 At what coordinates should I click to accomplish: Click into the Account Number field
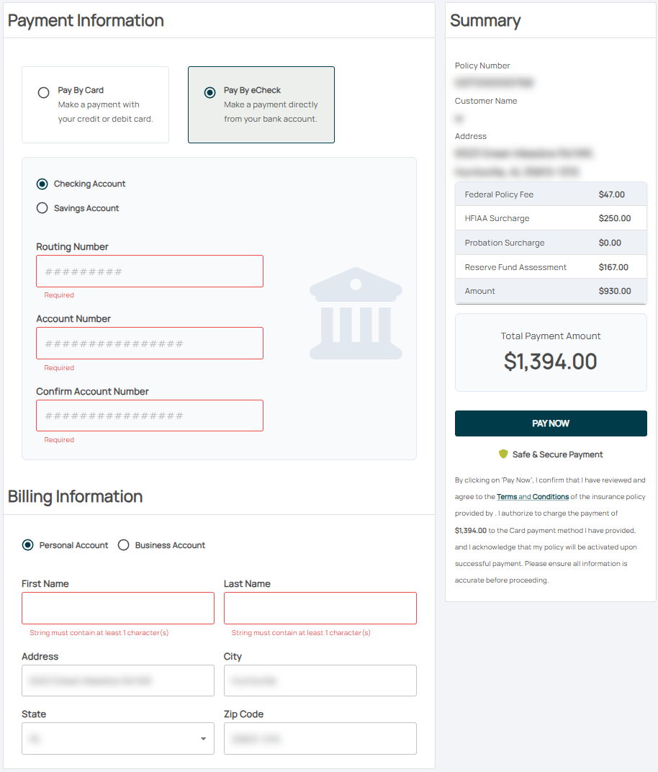point(150,344)
